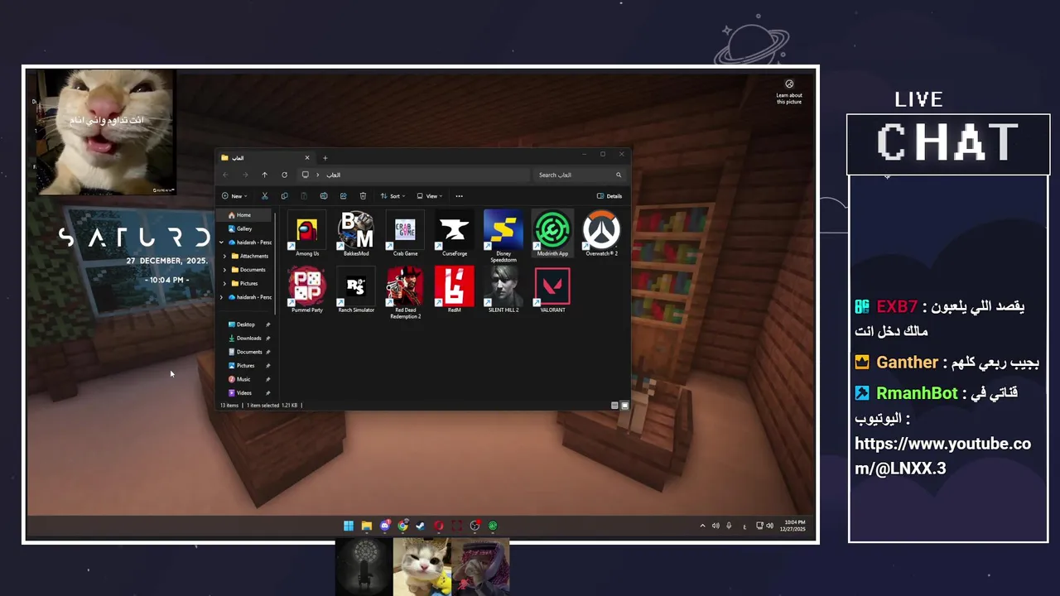Click the Paste icon in Explorer toolbar
The image size is (1060, 596).
[x=304, y=196]
